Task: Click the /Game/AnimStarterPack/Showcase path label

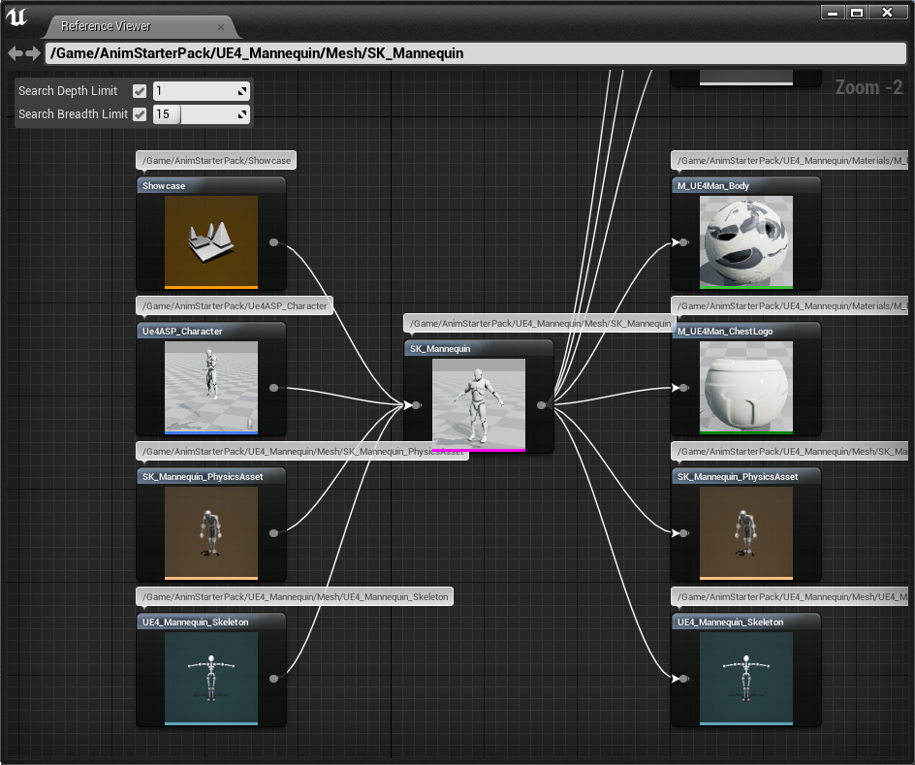Action: click(216, 161)
